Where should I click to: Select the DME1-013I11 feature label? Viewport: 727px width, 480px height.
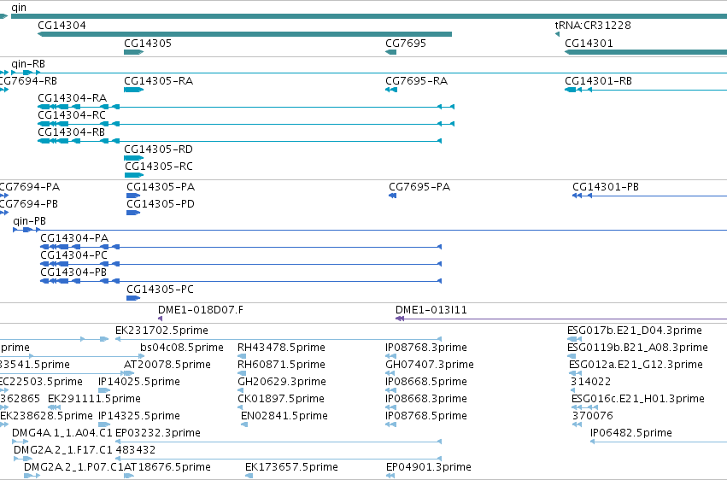click(x=431, y=310)
